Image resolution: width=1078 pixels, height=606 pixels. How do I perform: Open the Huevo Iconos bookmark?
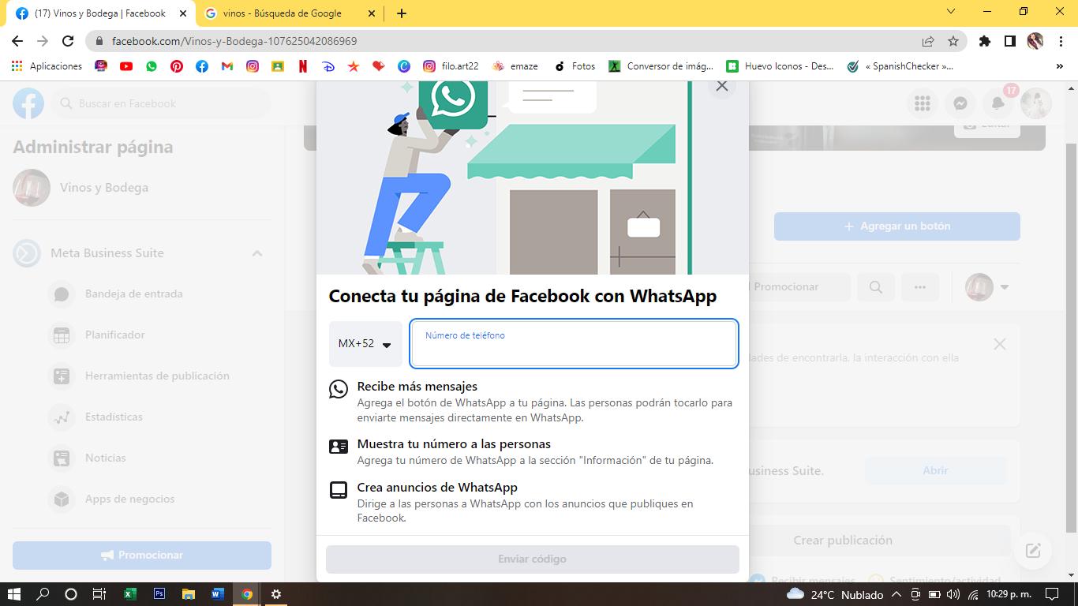point(780,66)
